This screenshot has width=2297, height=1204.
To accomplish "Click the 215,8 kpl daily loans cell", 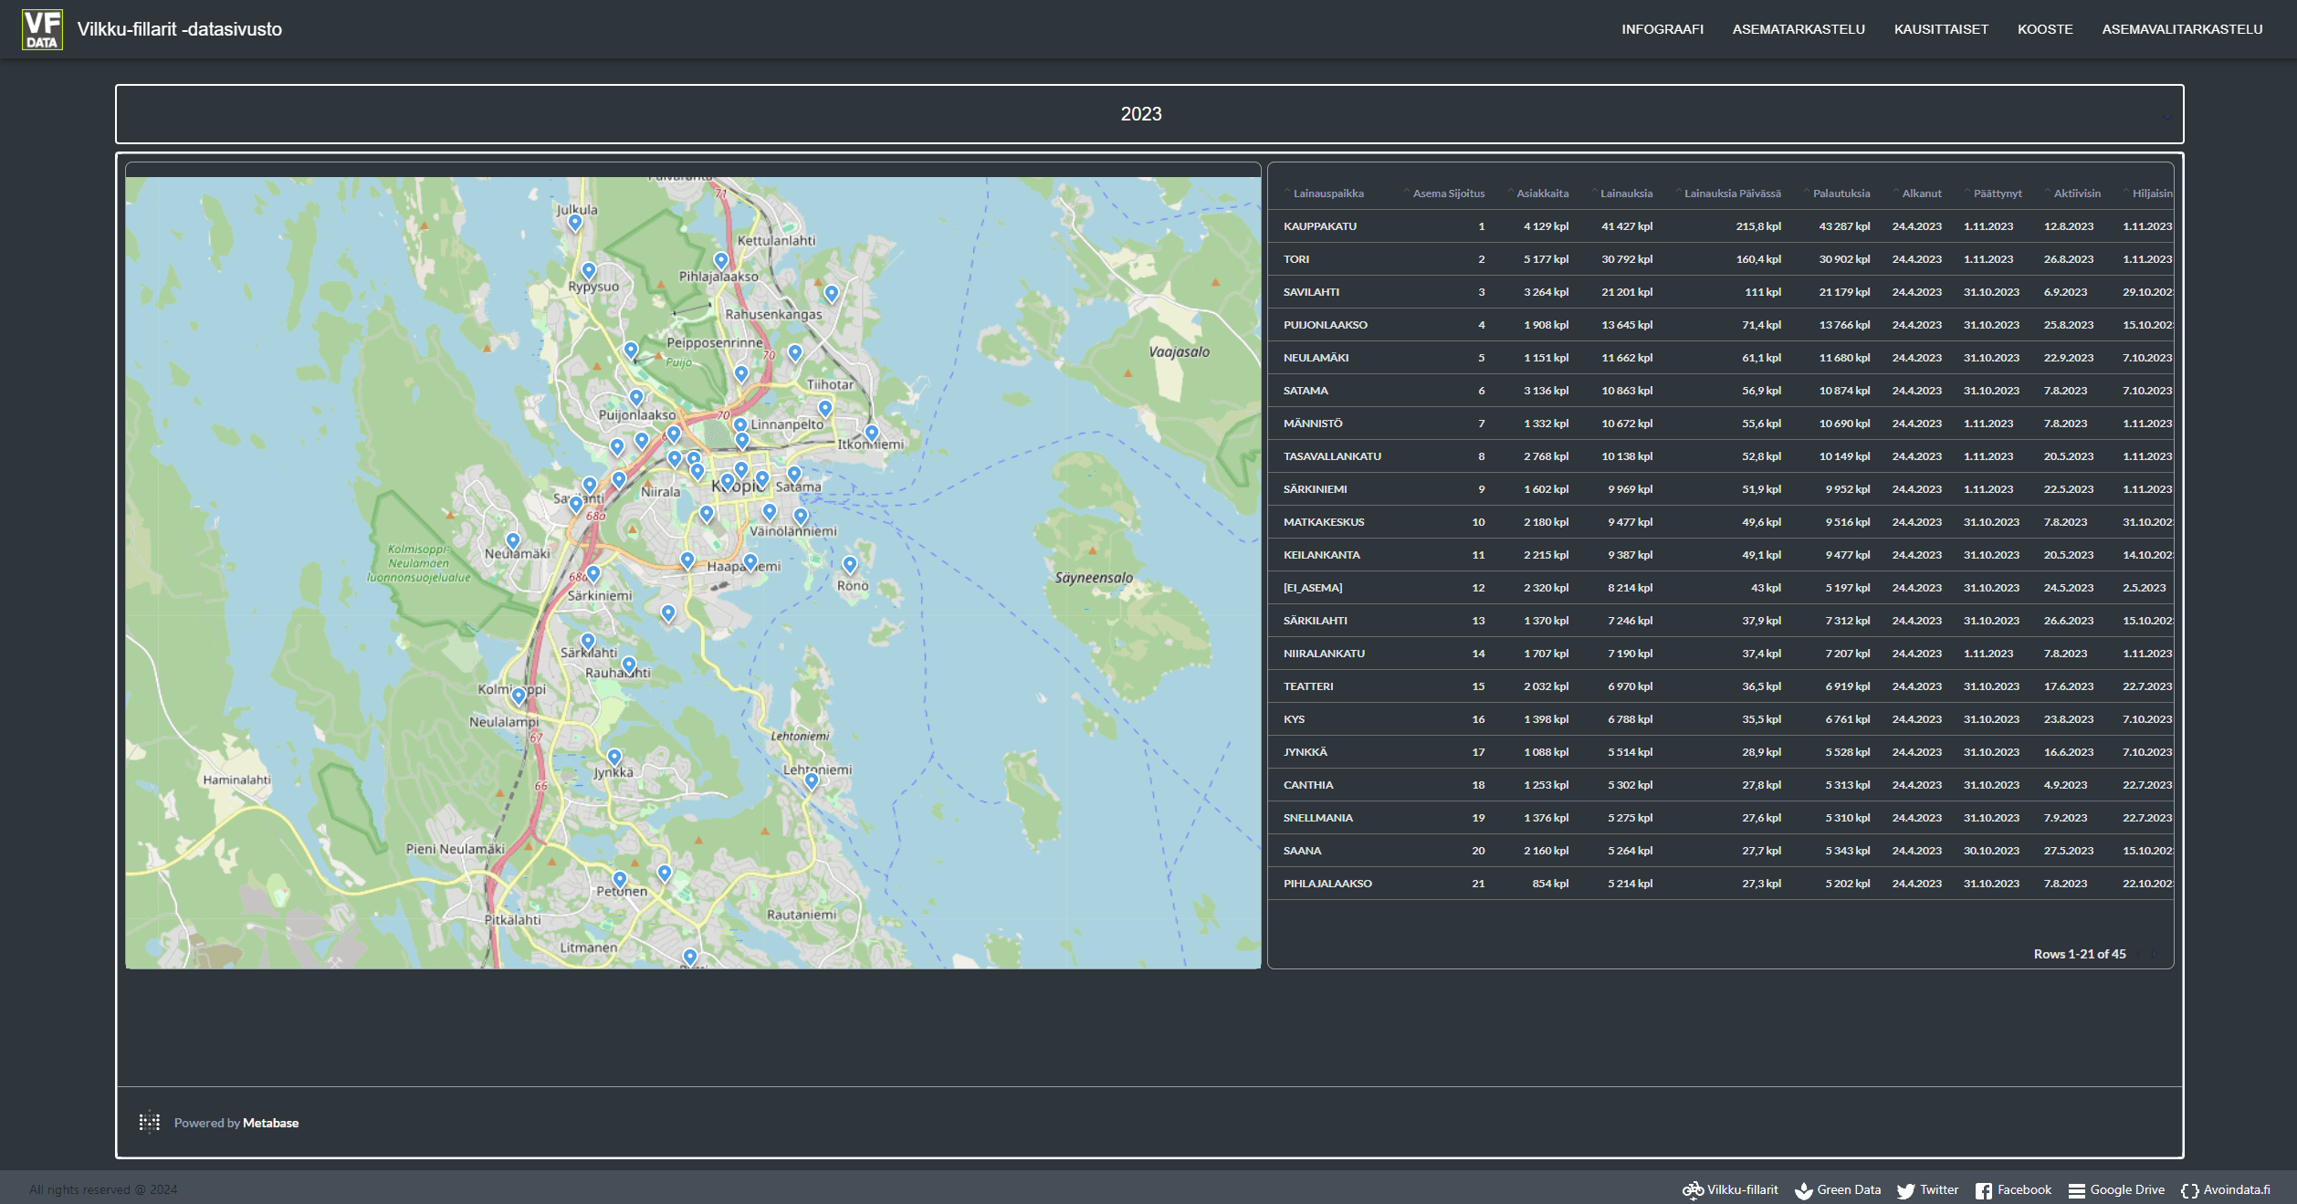I will 1758,226.
